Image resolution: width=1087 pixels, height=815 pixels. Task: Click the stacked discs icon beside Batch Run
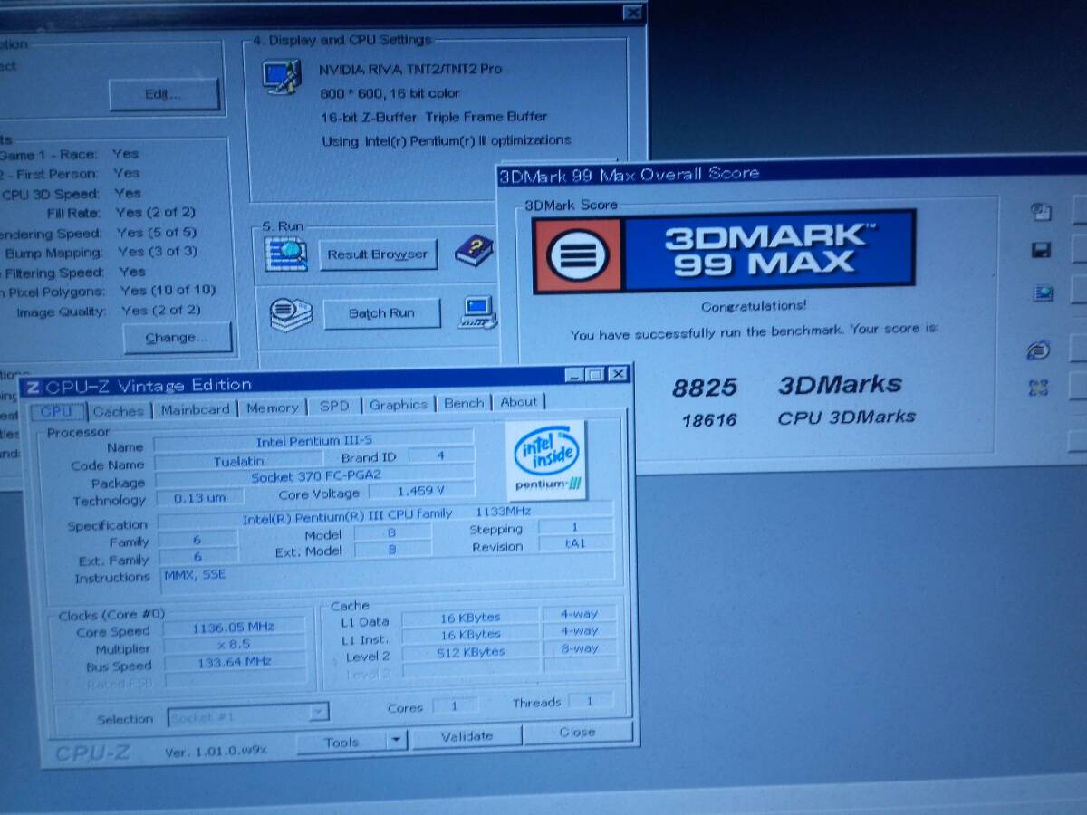[x=291, y=313]
